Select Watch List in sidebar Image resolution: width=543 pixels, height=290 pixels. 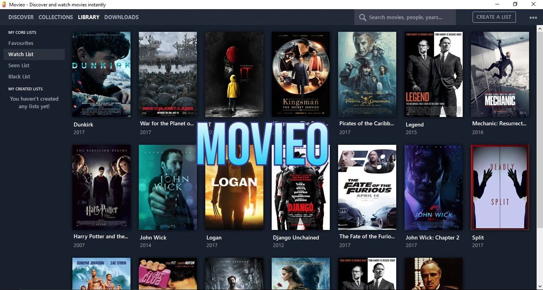click(21, 54)
